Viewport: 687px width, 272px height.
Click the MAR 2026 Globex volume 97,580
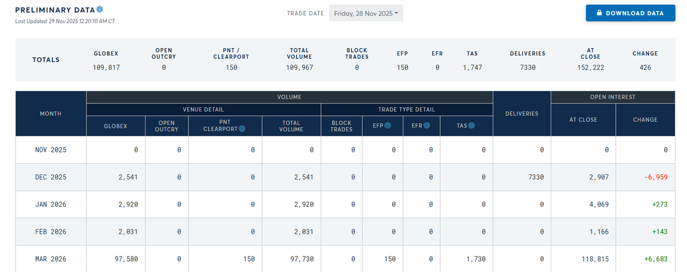tap(126, 259)
